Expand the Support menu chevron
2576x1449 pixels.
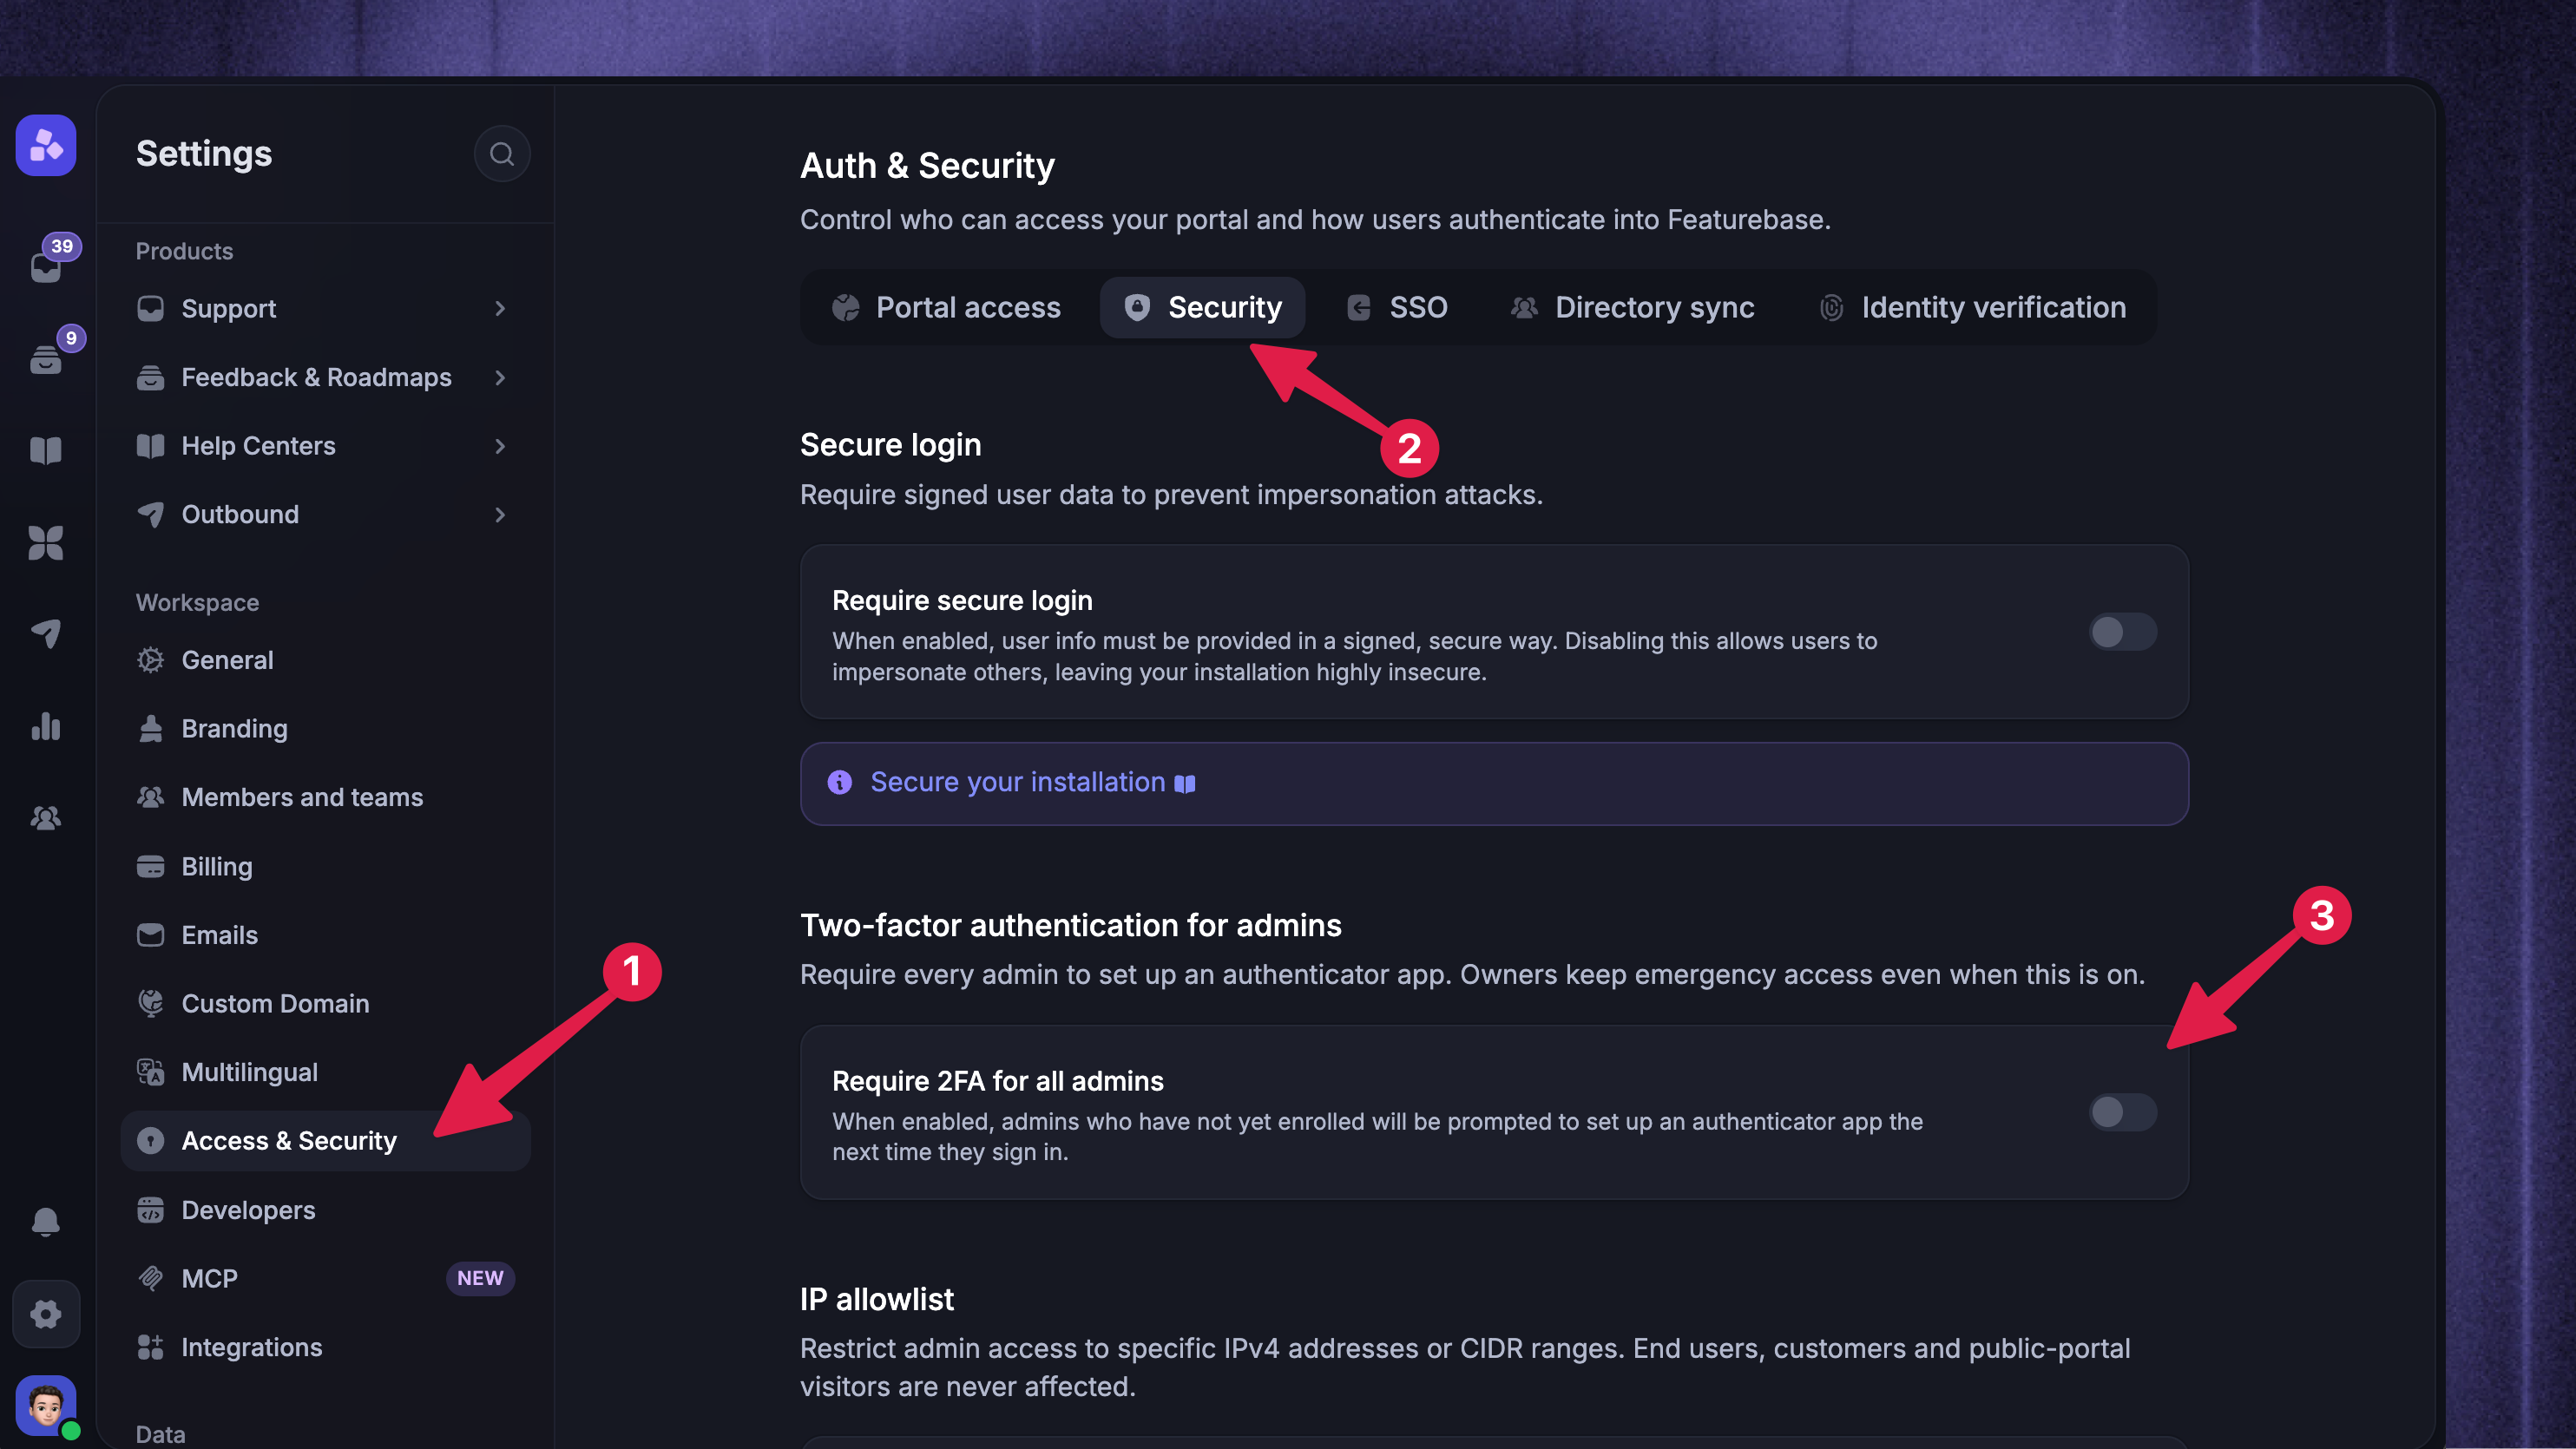coord(500,309)
